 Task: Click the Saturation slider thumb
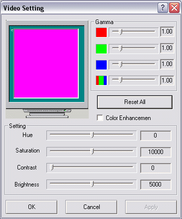[92, 151]
